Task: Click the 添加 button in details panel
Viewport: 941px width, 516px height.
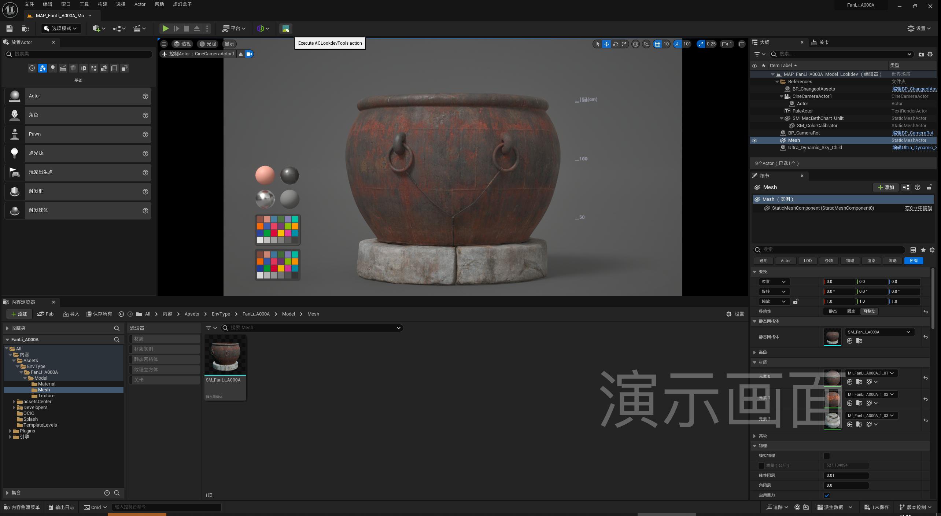Action: pos(886,187)
